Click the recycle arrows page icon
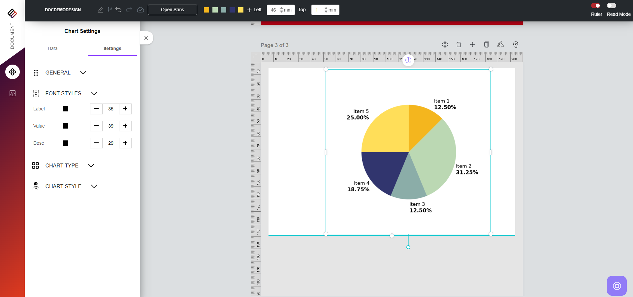 point(501,45)
